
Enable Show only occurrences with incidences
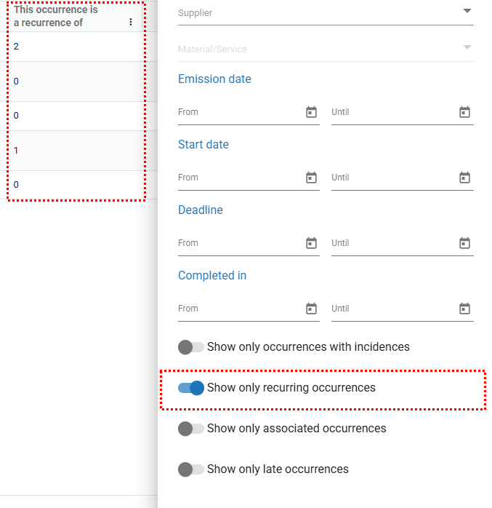tap(191, 347)
